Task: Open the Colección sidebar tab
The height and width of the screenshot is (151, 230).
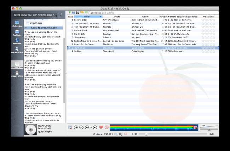Action: coord(17,24)
